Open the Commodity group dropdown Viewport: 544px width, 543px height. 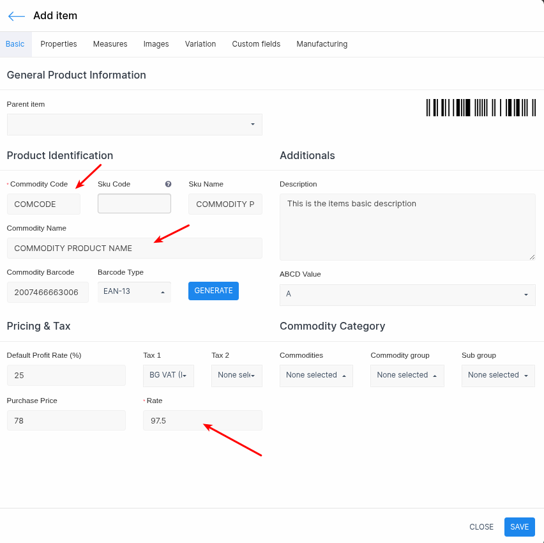coord(407,376)
